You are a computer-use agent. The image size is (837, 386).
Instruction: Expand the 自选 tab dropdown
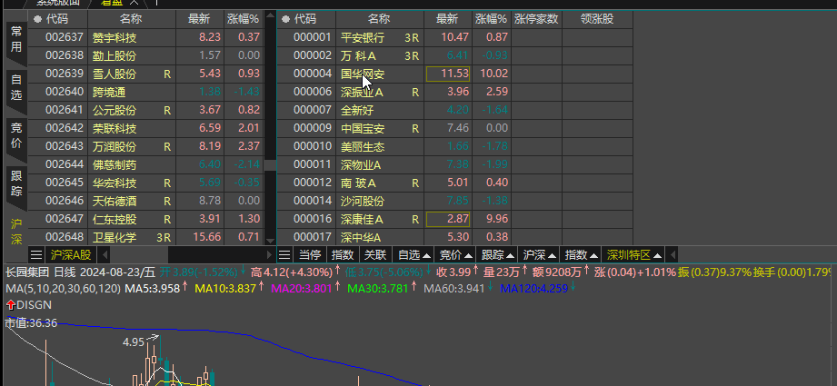point(425,255)
